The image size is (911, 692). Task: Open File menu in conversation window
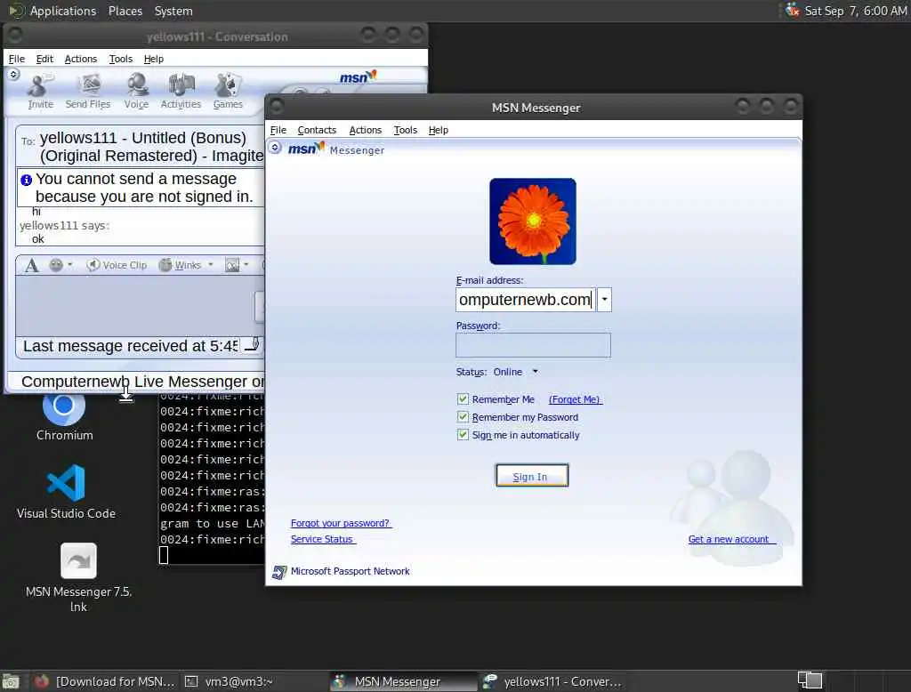click(17, 59)
